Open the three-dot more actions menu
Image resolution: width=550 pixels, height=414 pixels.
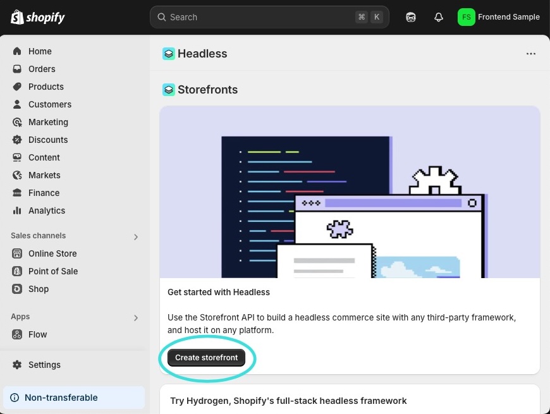(530, 54)
